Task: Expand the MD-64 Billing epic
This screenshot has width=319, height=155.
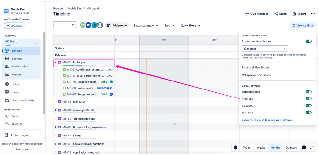Action: (x=56, y=136)
